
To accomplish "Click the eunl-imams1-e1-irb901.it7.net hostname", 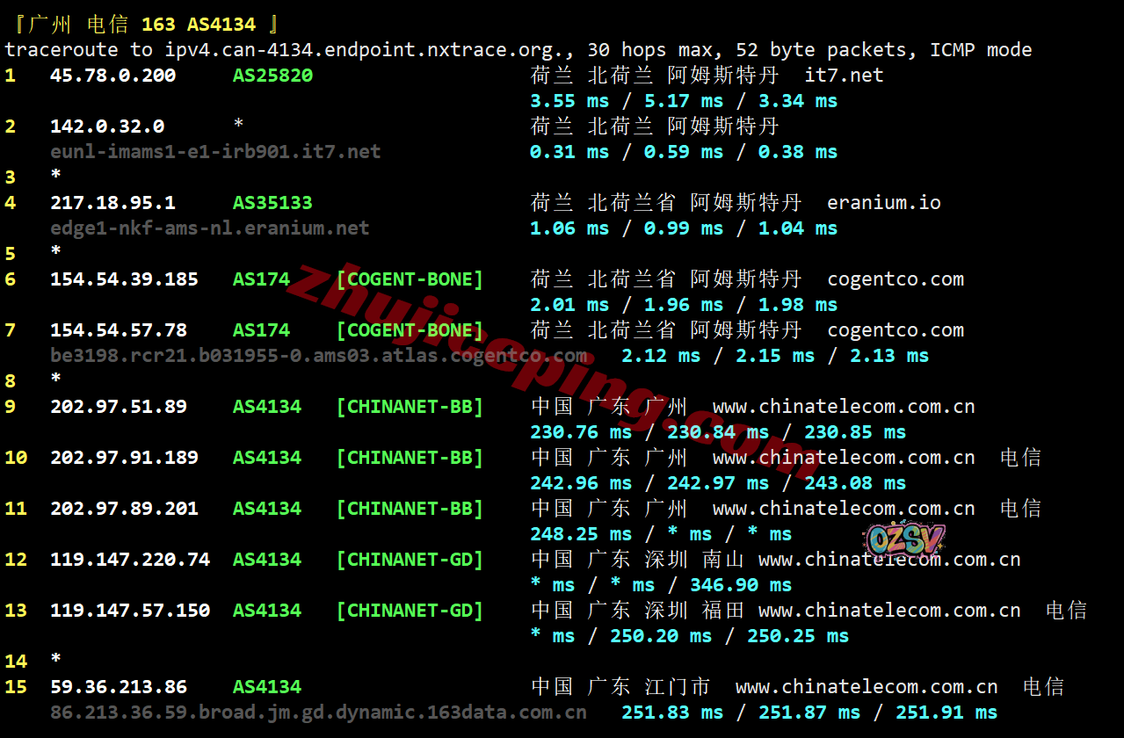I will (215, 152).
